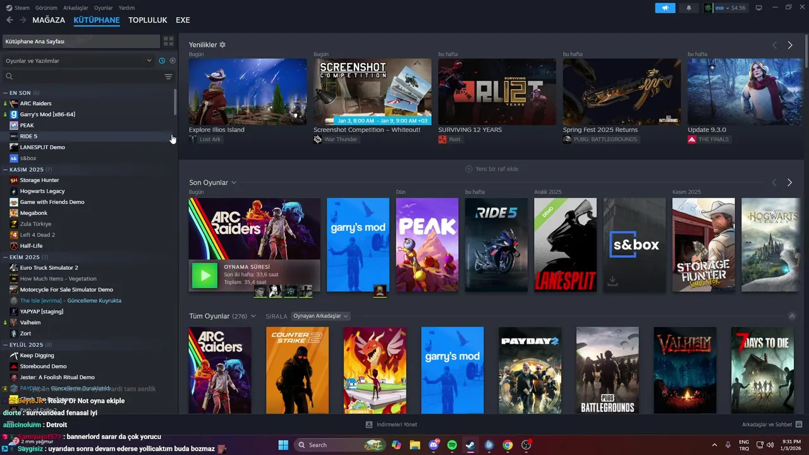Click the library search magnifier icon
809x455 pixels.
[9, 76]
